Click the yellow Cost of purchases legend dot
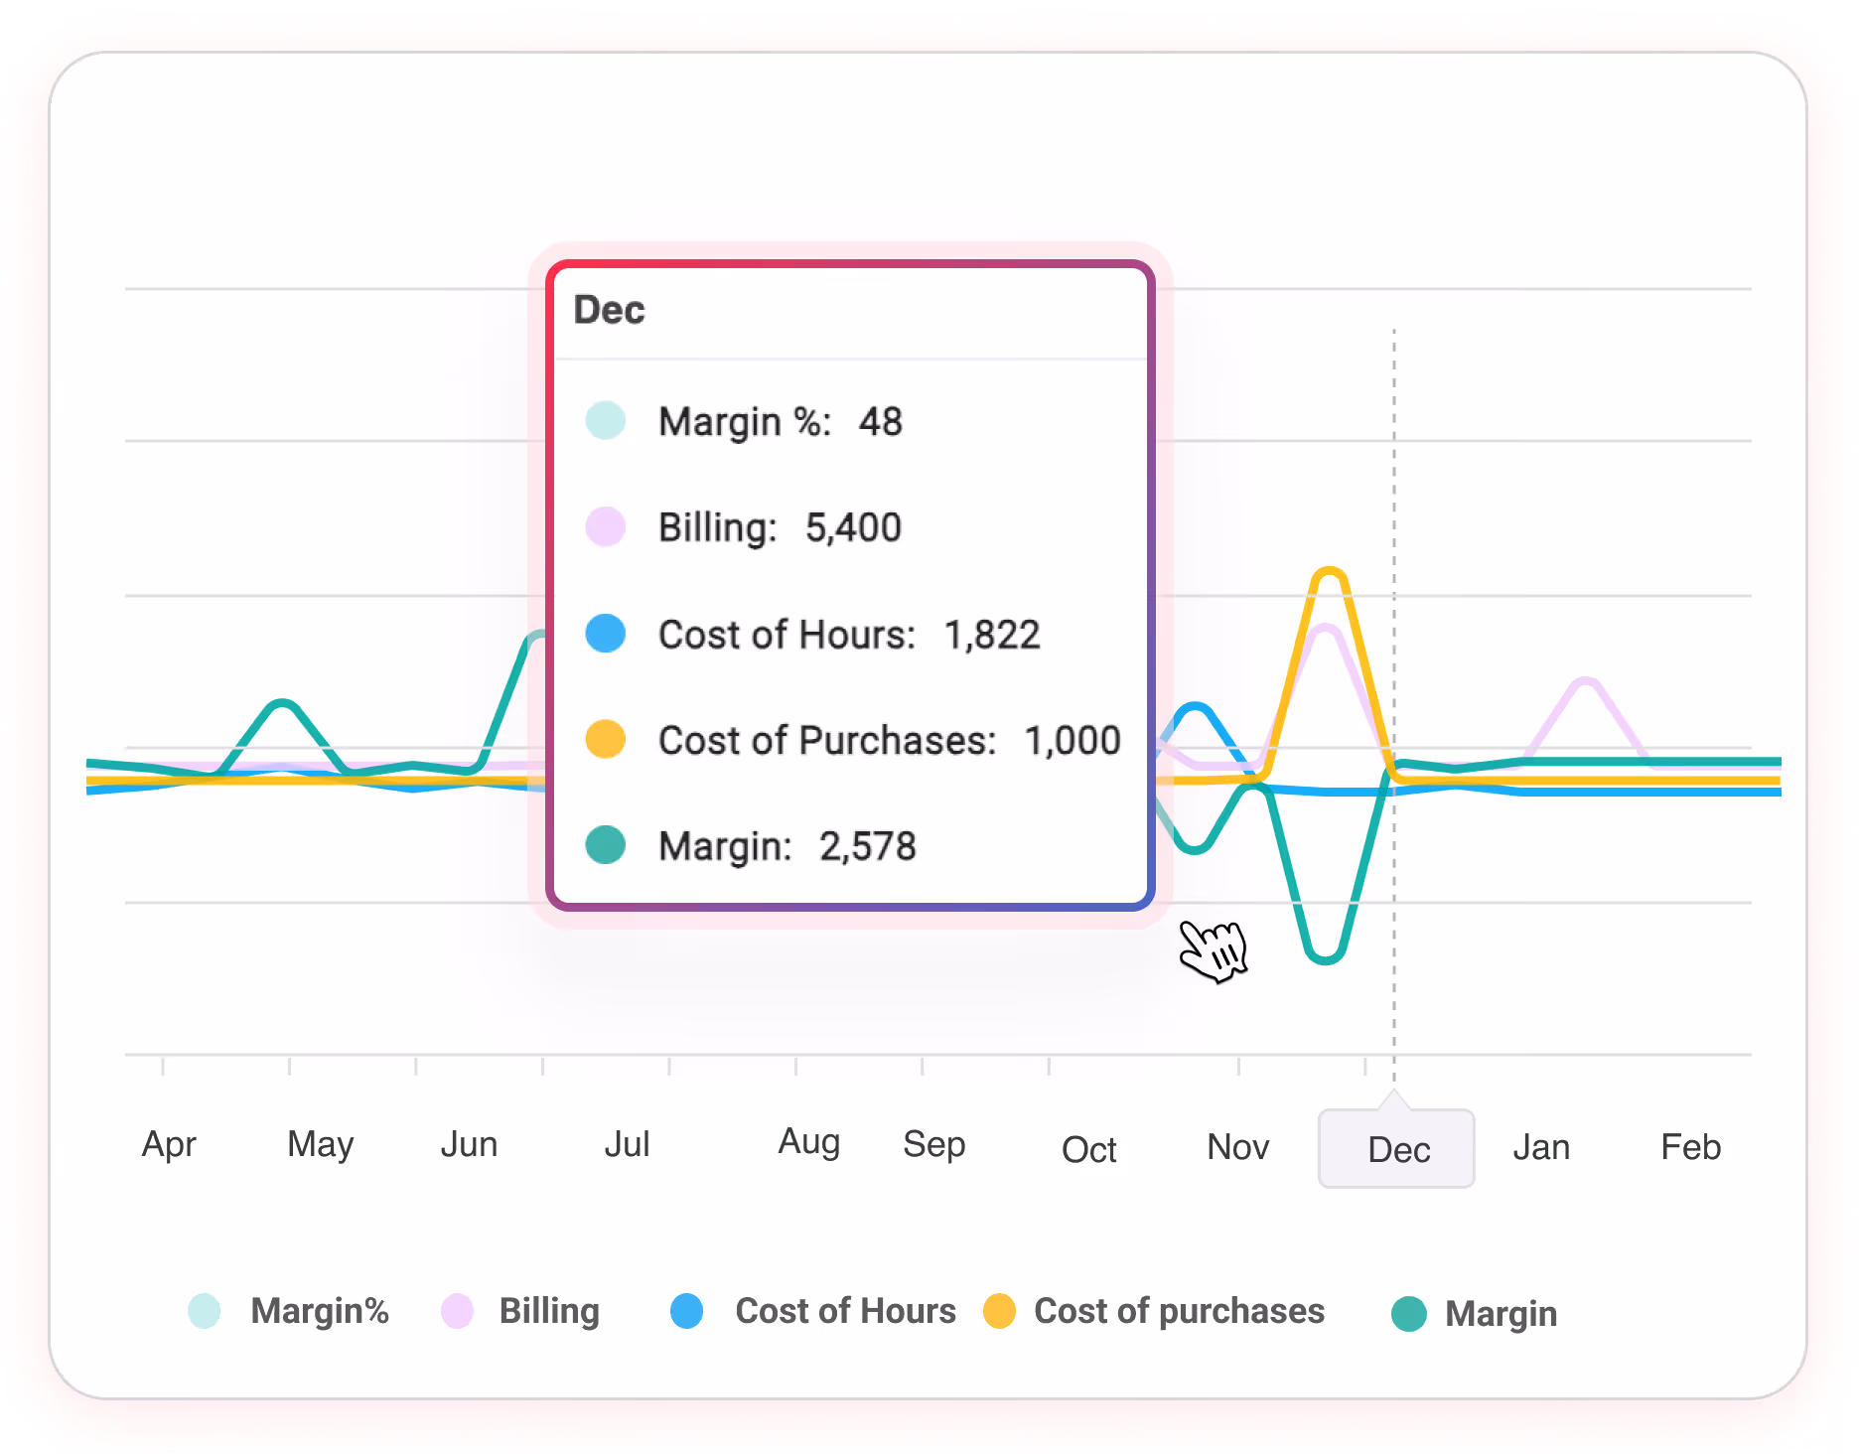 [x=1000, y=1311]
